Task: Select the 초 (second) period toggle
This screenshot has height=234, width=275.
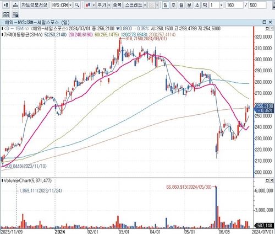Action: pos(197,5)
